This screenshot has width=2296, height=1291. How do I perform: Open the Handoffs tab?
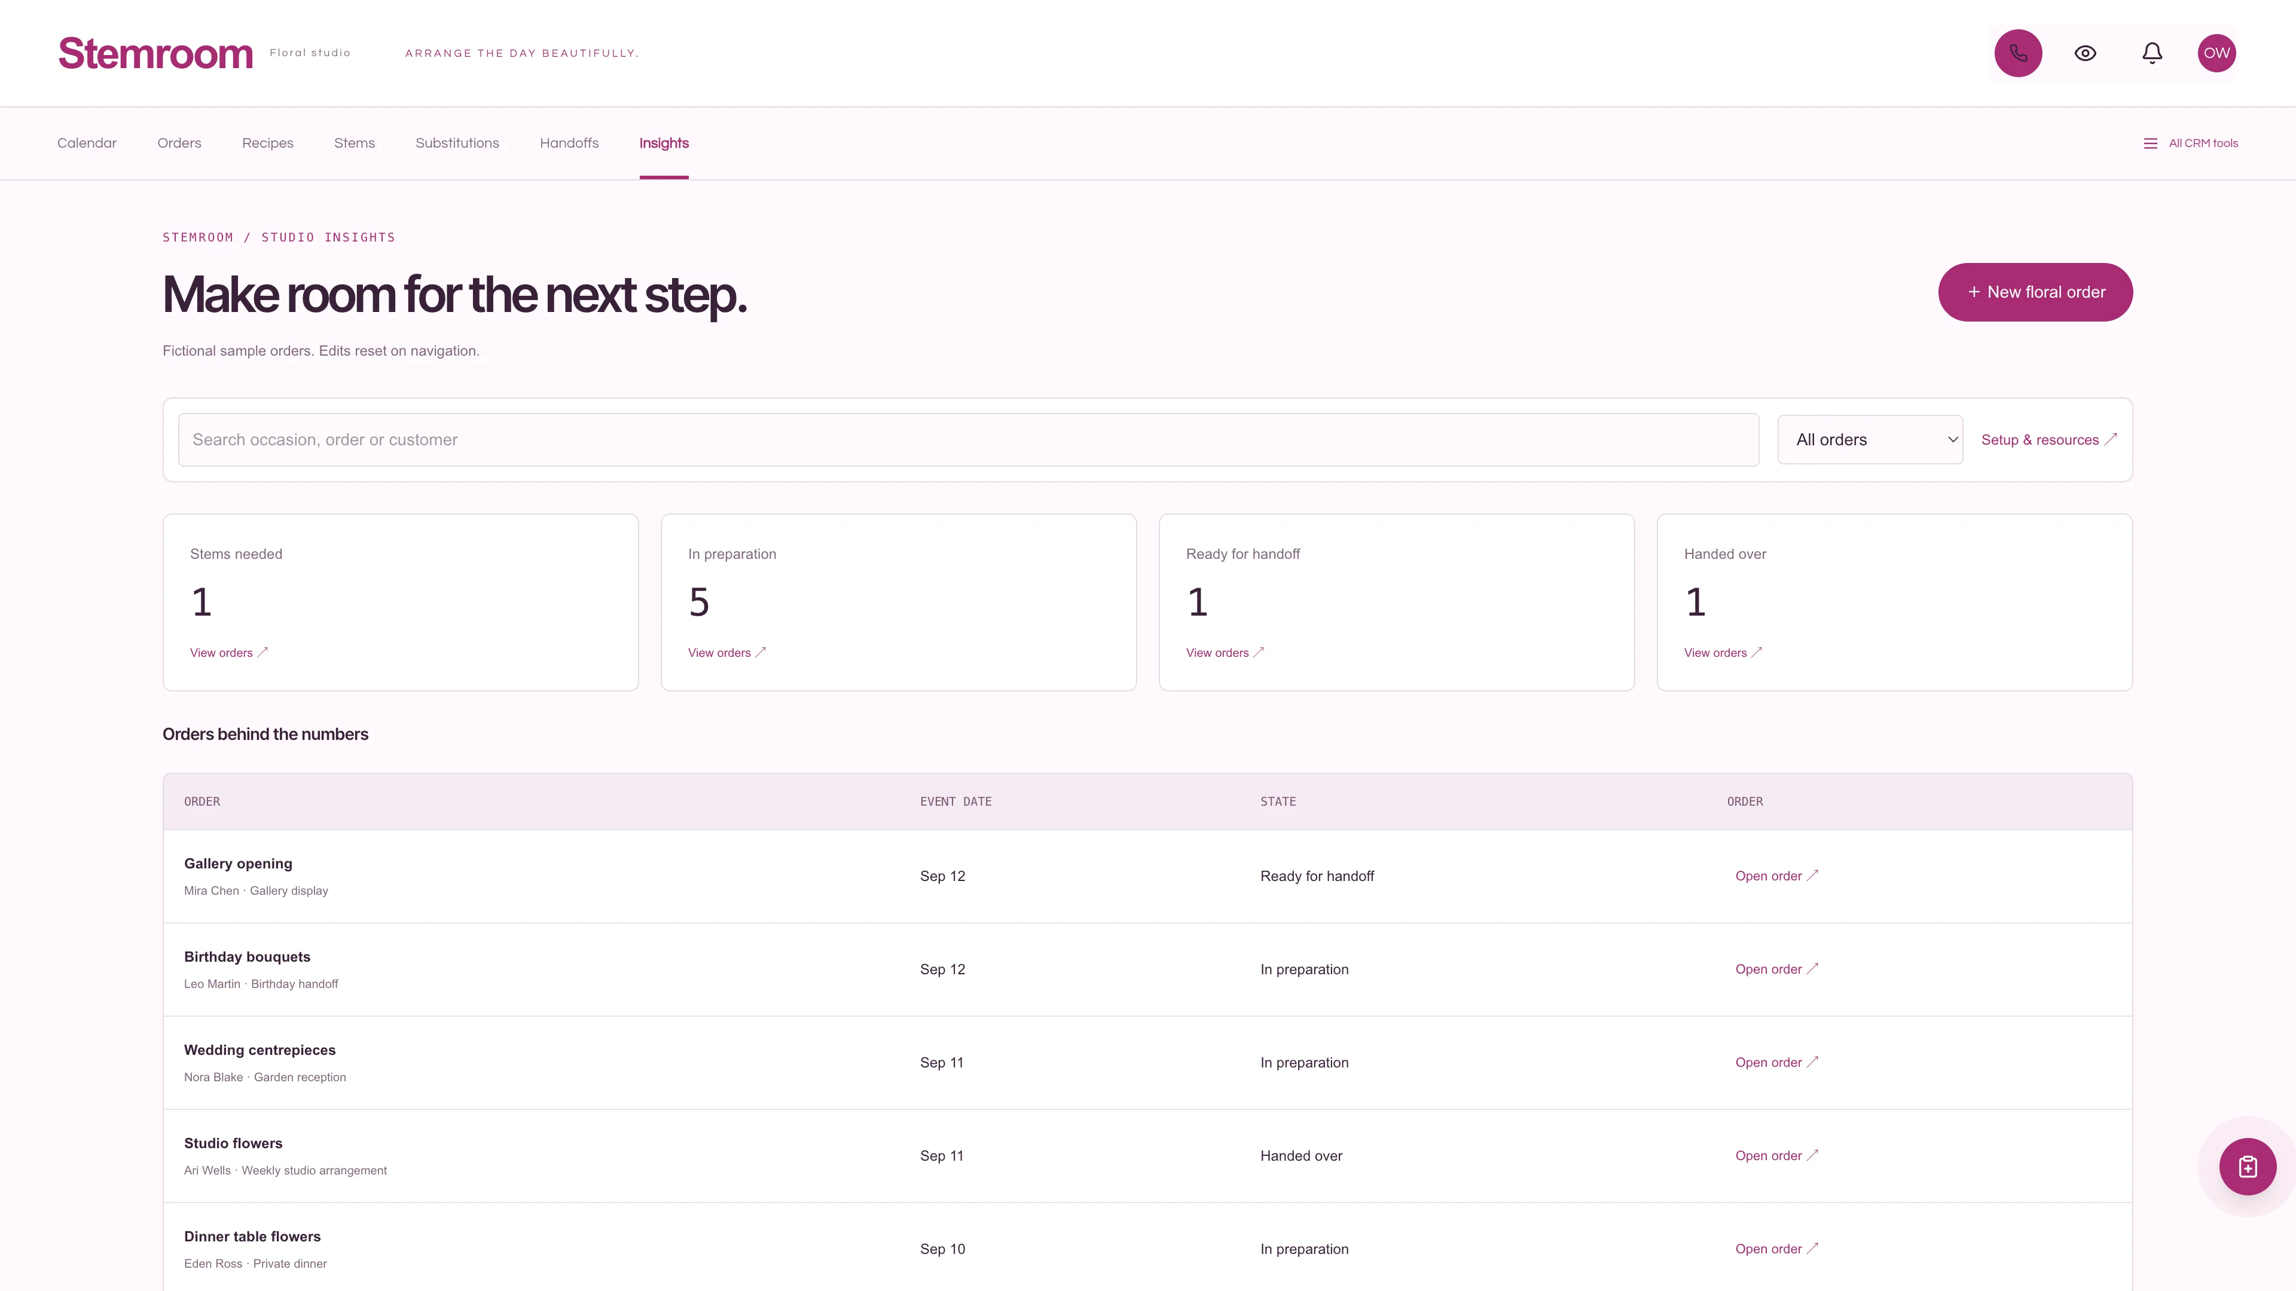click(569, 143)
